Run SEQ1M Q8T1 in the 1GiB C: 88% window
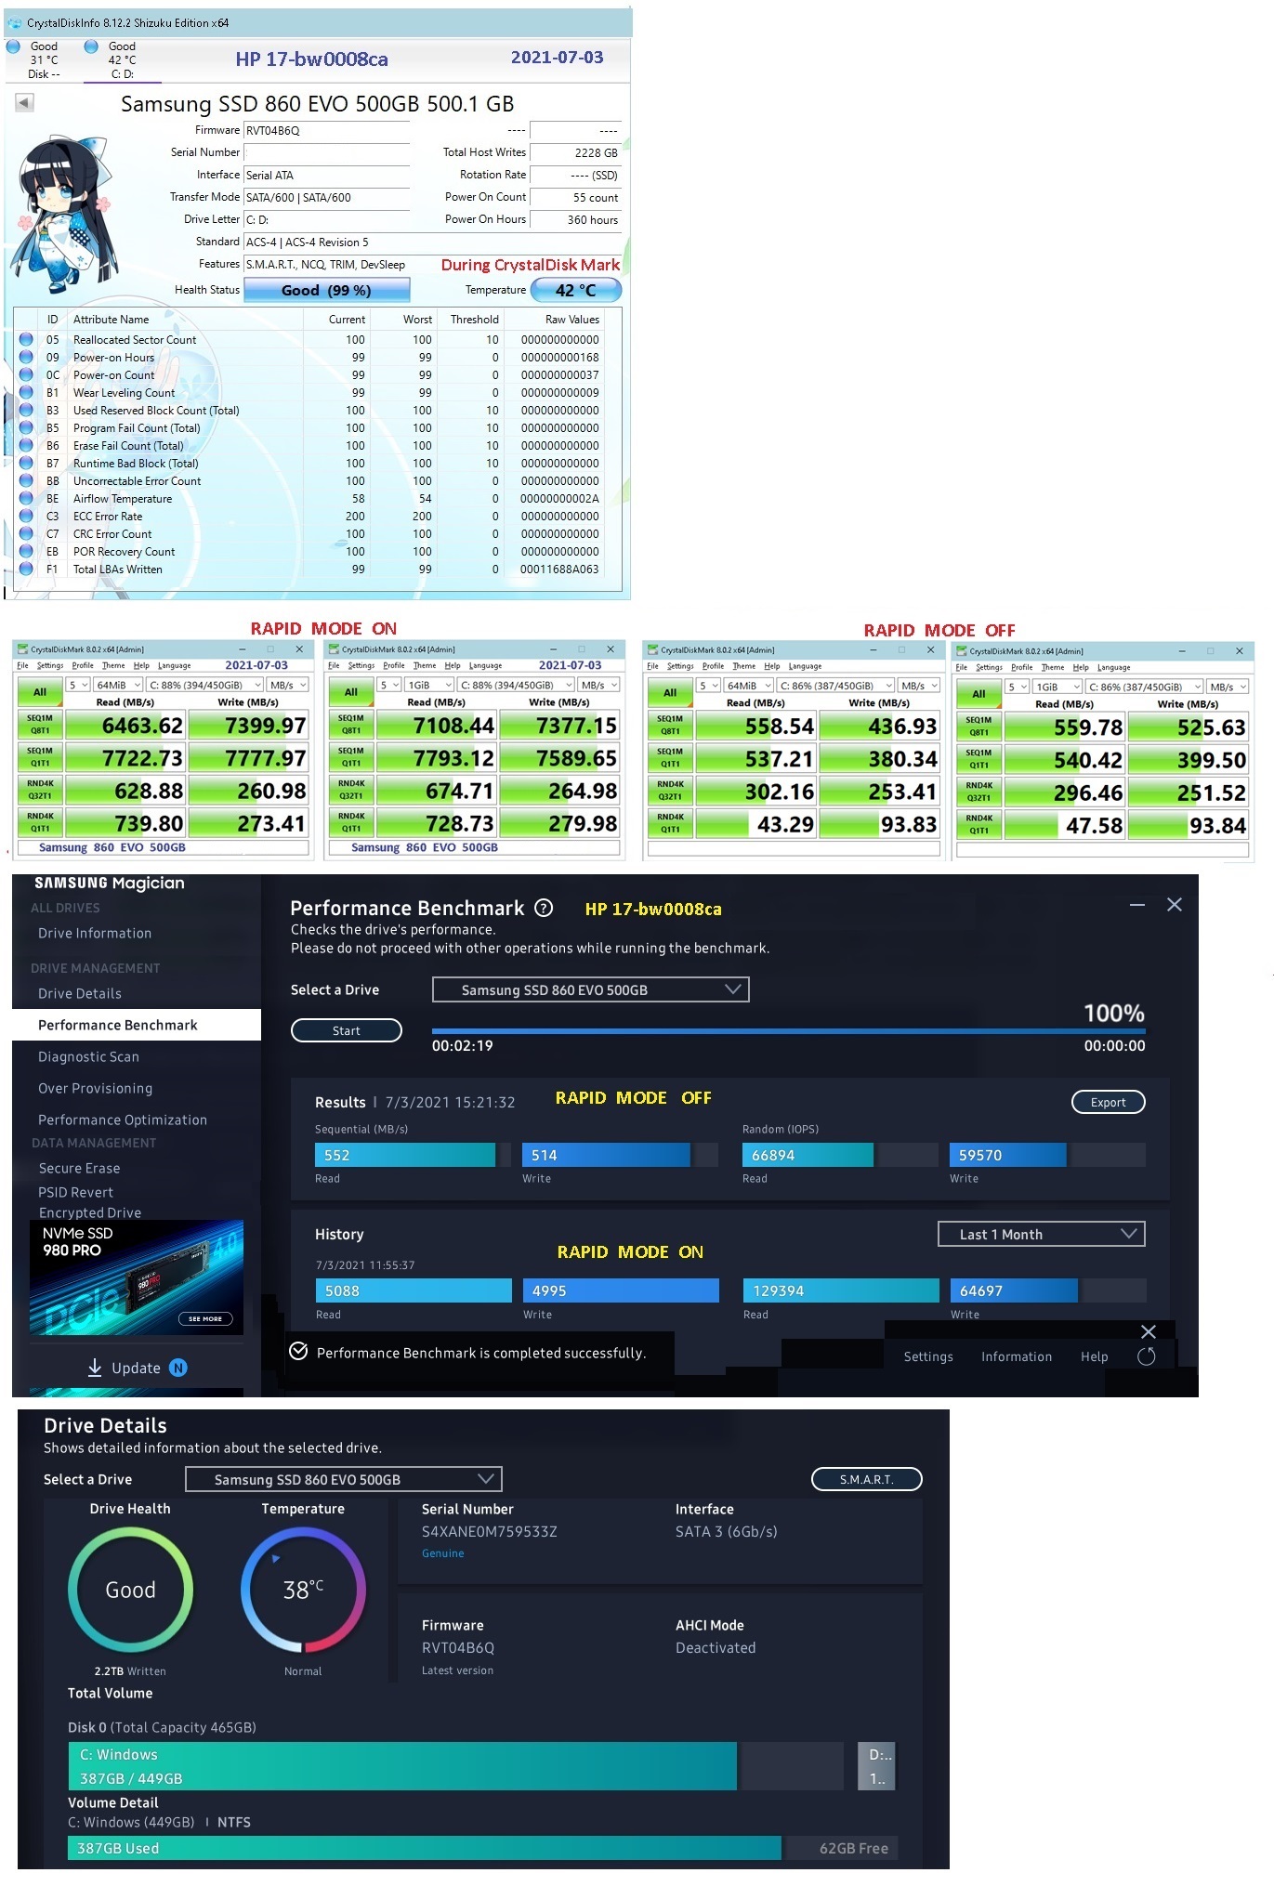 click(x=351, y=725)
